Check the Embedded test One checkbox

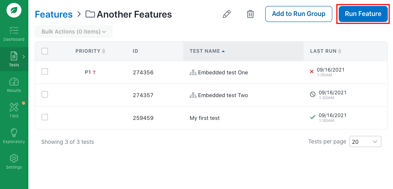click(45, 72)
